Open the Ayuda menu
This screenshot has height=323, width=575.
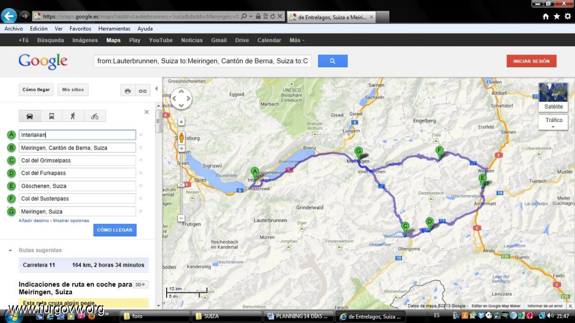[x=145, y=29]
